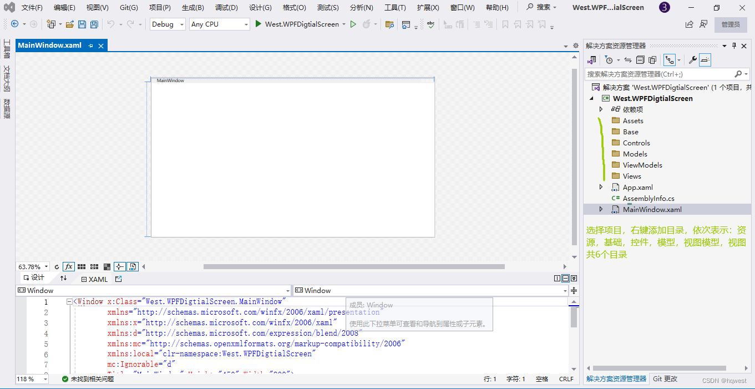Collapse the West.WPFDigtialScreen project node
755x389 pixels.
[591, 98]
